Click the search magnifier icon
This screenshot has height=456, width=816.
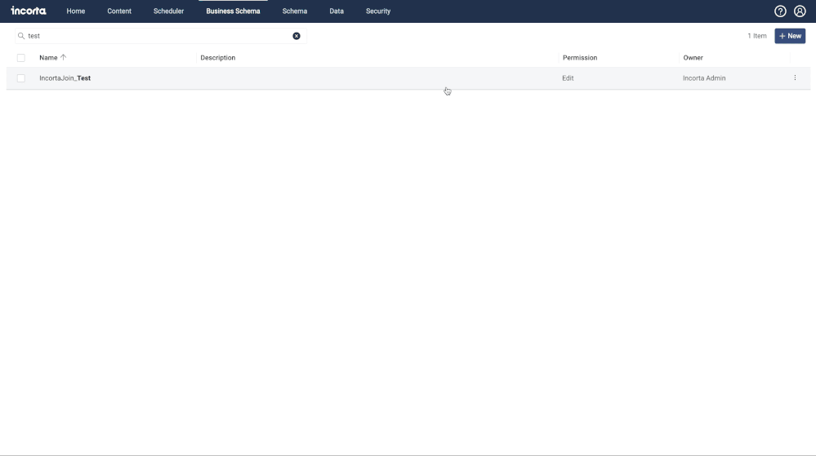[x=21, y=36]
